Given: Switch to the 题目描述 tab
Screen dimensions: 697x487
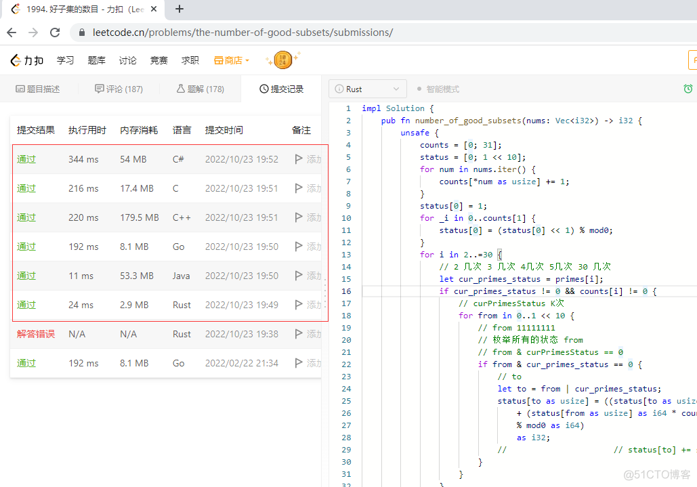Looking at the screenshot, I should [x=38, y=89].
